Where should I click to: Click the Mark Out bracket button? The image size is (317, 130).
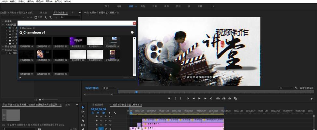180,98
